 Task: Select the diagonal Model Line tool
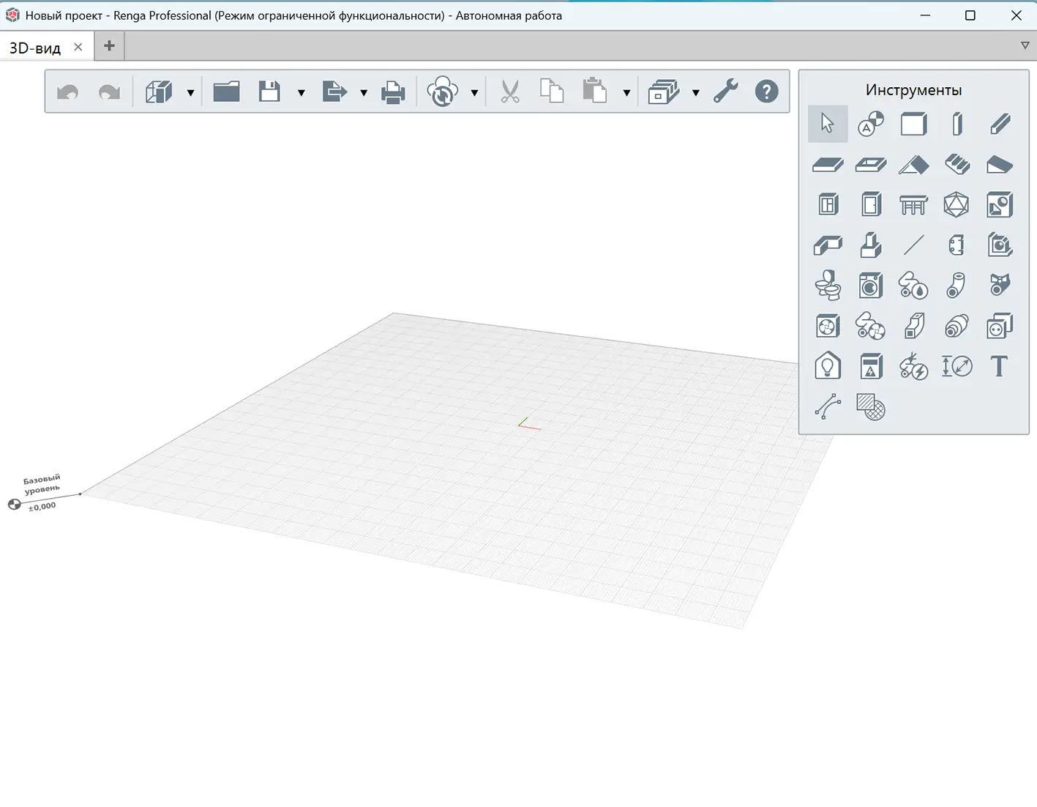click(x=913, y=245)
